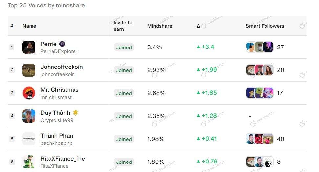Click Joined button in RitaXFiance row
The width and height of the screenshot is (319, 172).
coord(124,162)
